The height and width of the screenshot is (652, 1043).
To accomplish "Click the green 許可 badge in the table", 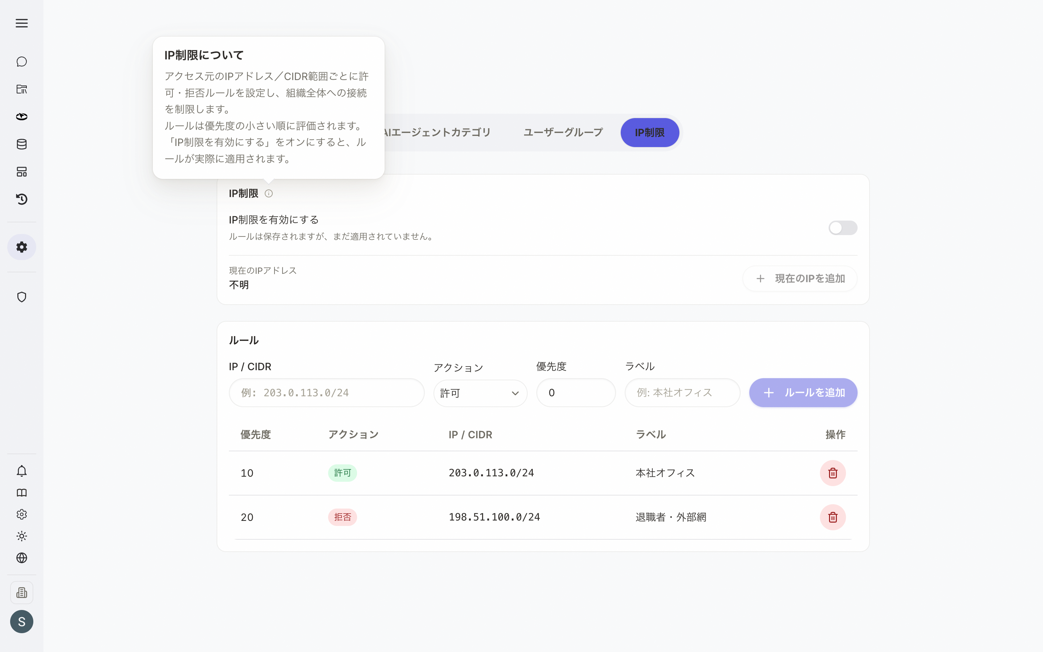I will coord(343,473).
